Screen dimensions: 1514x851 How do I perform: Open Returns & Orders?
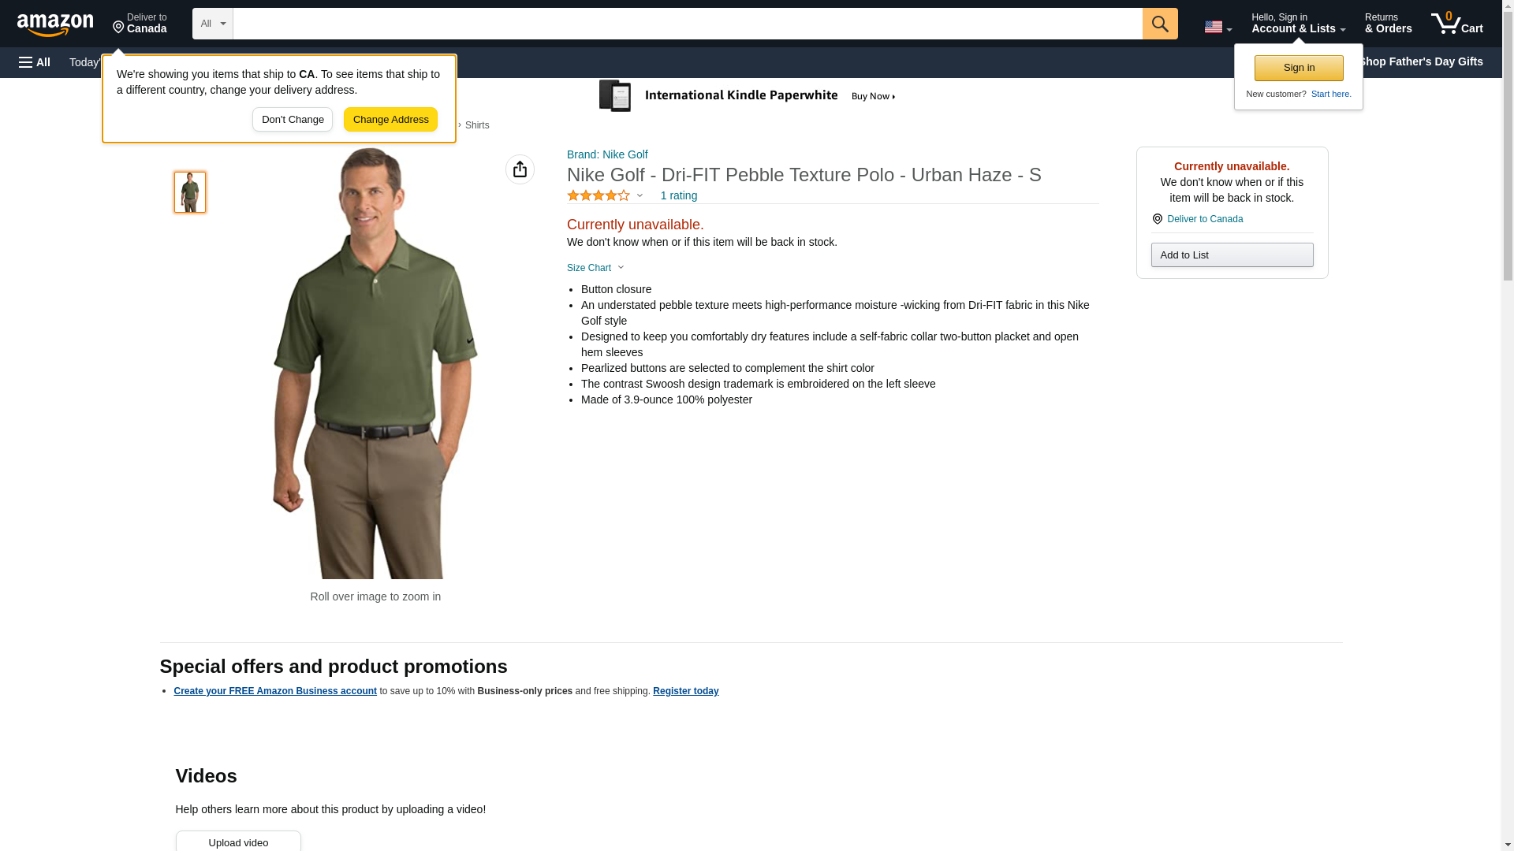[x=1388, y=23]
